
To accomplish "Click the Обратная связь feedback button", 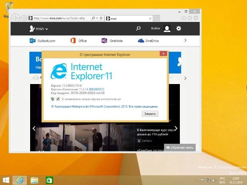I will [x=180, y=148].
